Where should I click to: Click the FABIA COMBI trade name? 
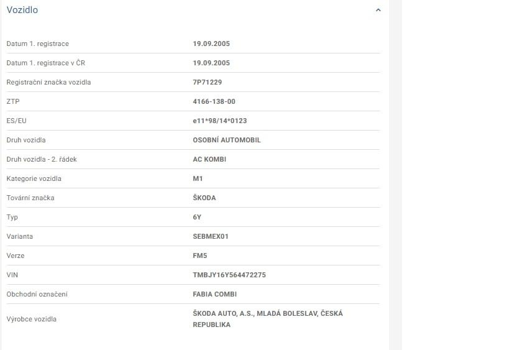[x=215, y=294]
